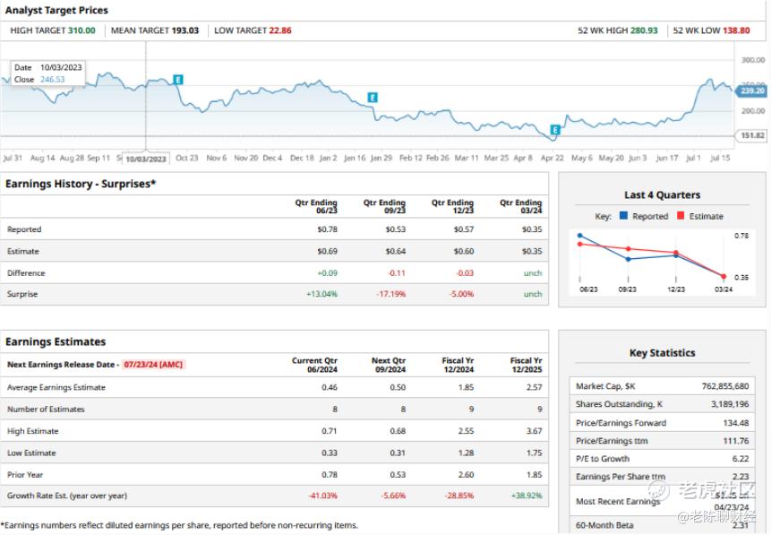Click the Qtr Ending 06/23 column header

(316, 206)
